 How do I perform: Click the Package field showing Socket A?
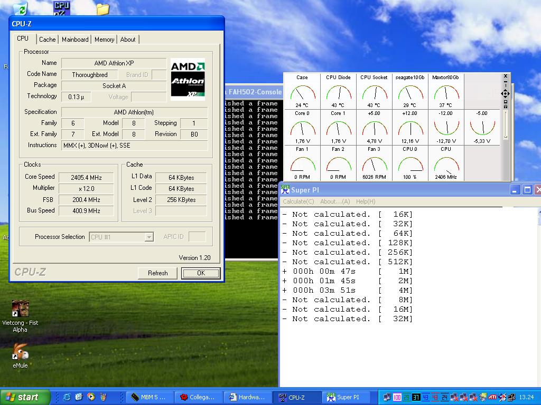click(x=114, y=86)
